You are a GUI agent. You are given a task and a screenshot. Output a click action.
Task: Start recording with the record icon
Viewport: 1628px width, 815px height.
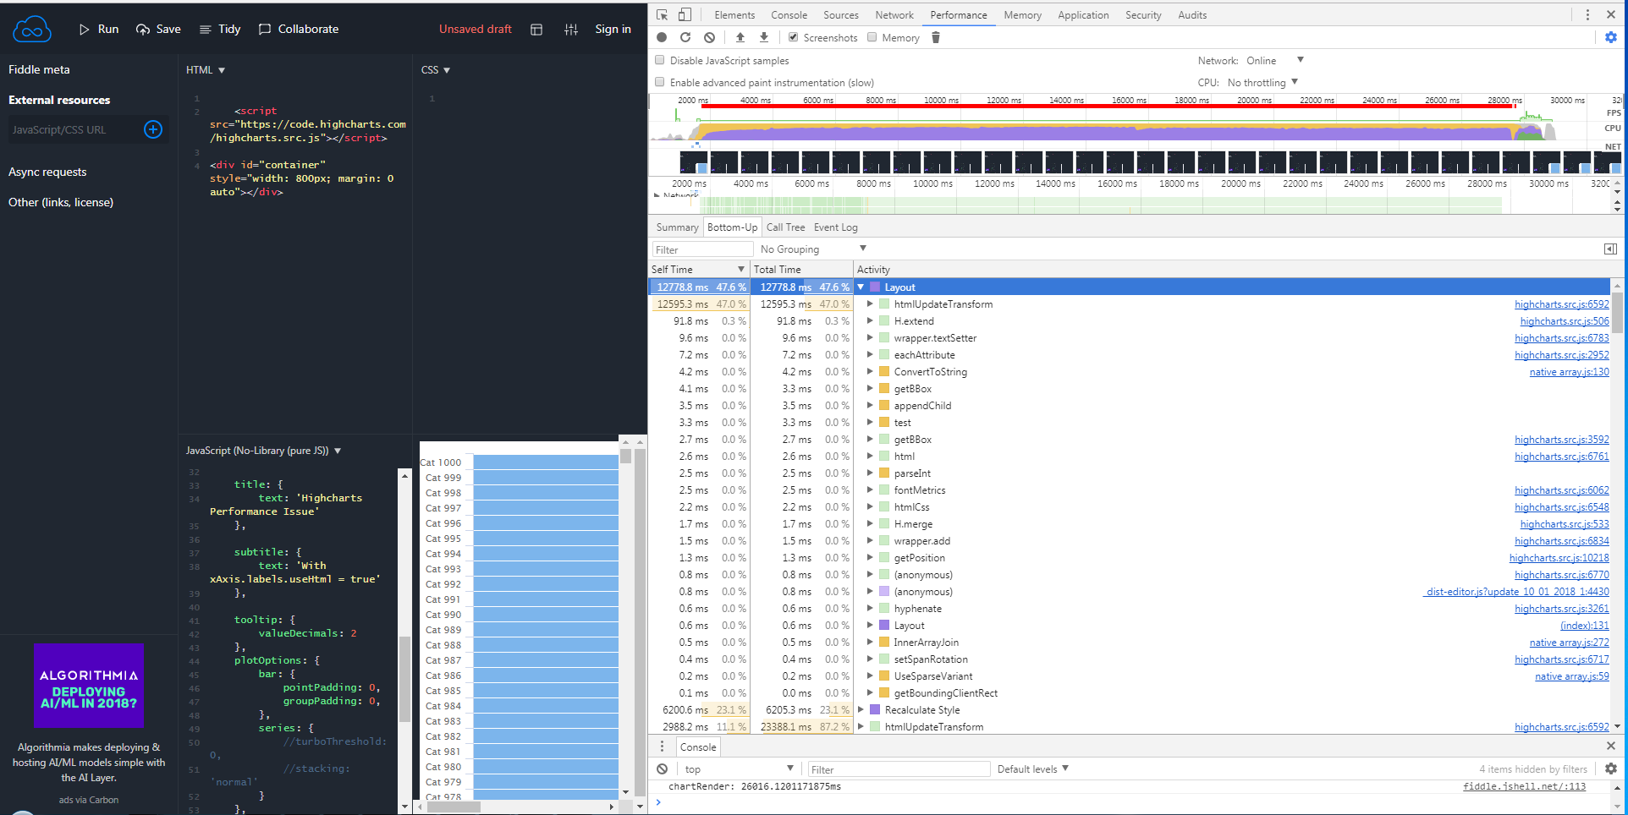coord(662,37)
